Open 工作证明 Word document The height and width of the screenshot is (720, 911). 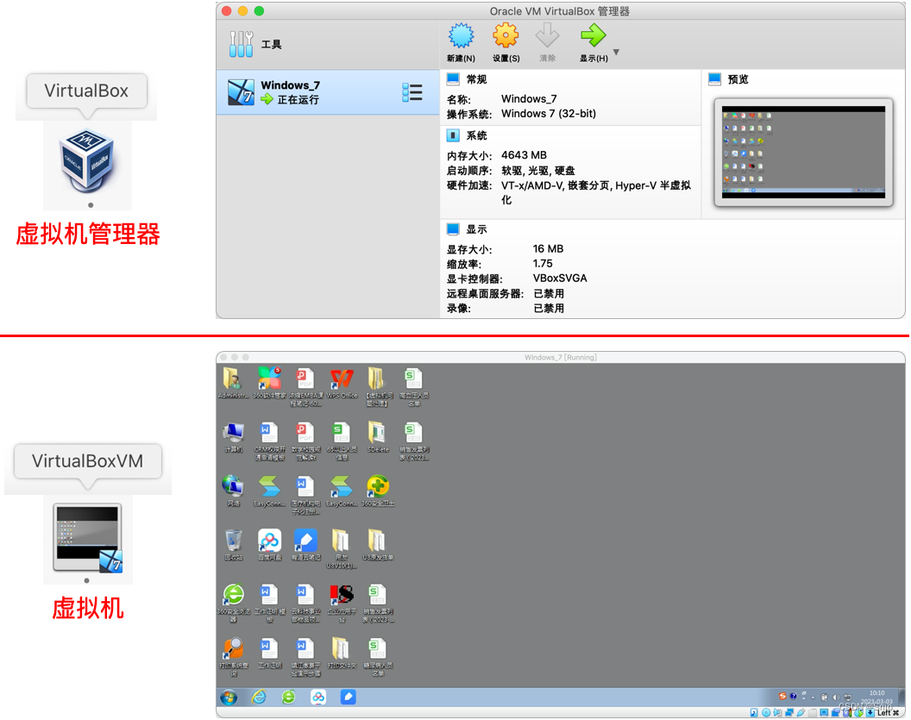[269, 653]
